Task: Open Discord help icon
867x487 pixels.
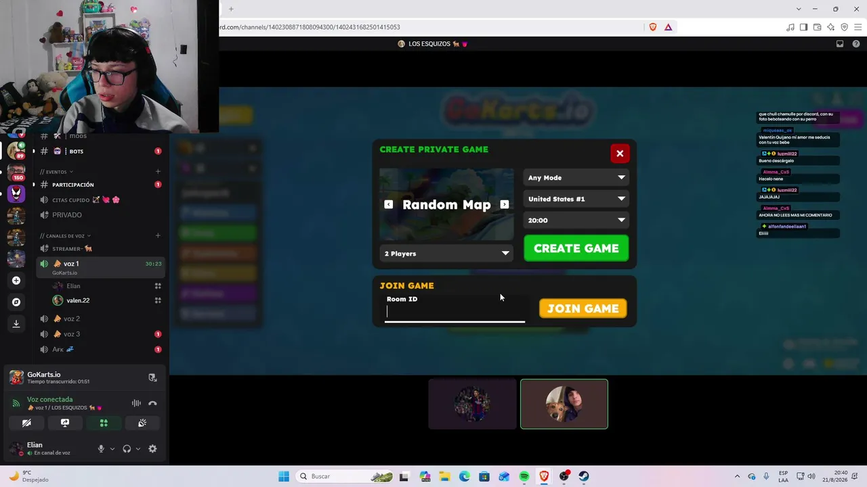Action: click(856, 44)
